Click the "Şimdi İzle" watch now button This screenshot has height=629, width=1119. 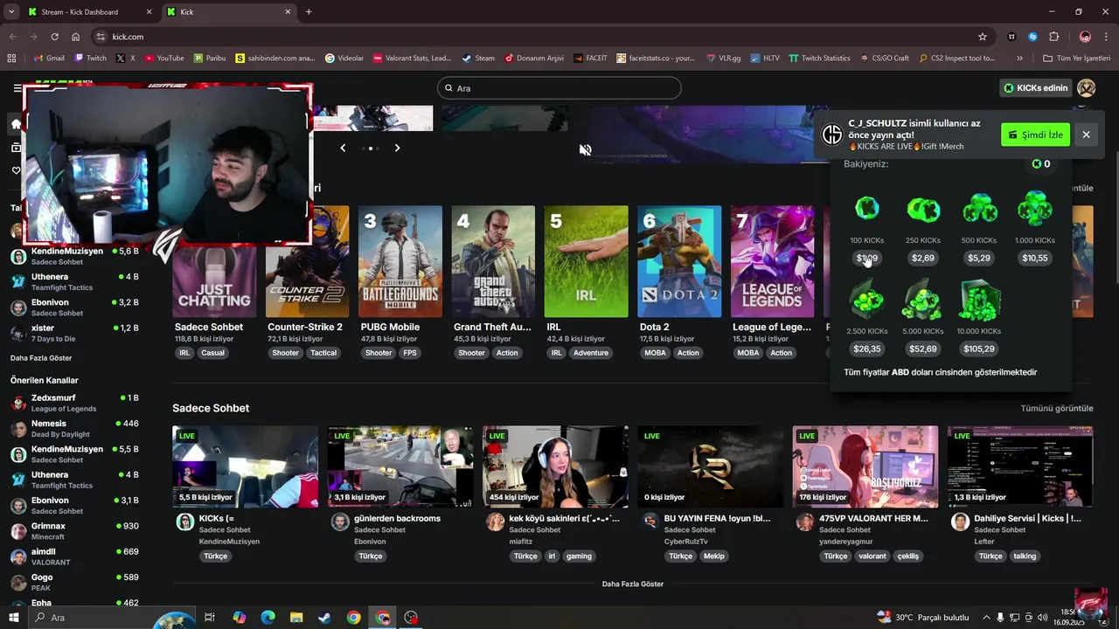[x=1035, y=135]
